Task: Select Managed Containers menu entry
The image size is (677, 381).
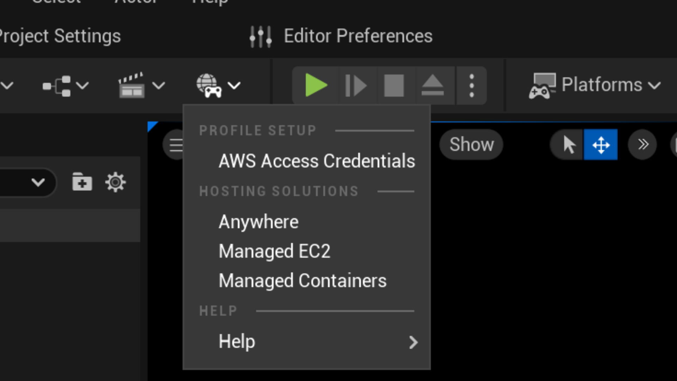Action: point(303,281)
